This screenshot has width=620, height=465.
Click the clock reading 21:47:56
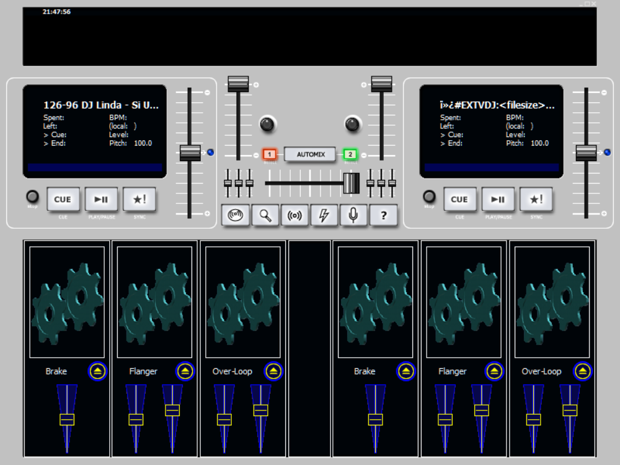tap(56, 12)
